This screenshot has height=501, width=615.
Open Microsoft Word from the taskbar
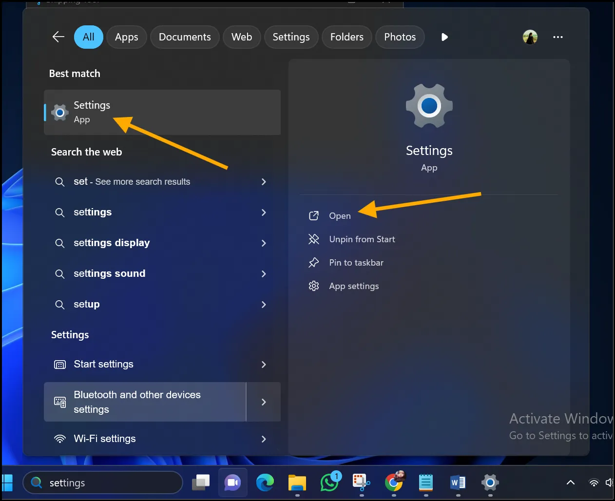[x=458, y=482]
